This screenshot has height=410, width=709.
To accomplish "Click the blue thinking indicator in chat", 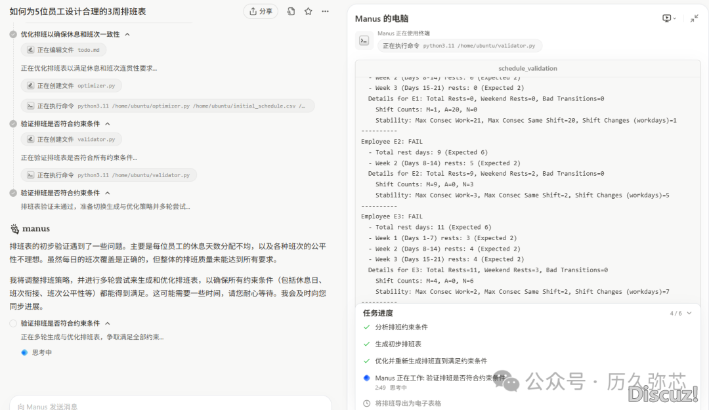I will 24,352.
